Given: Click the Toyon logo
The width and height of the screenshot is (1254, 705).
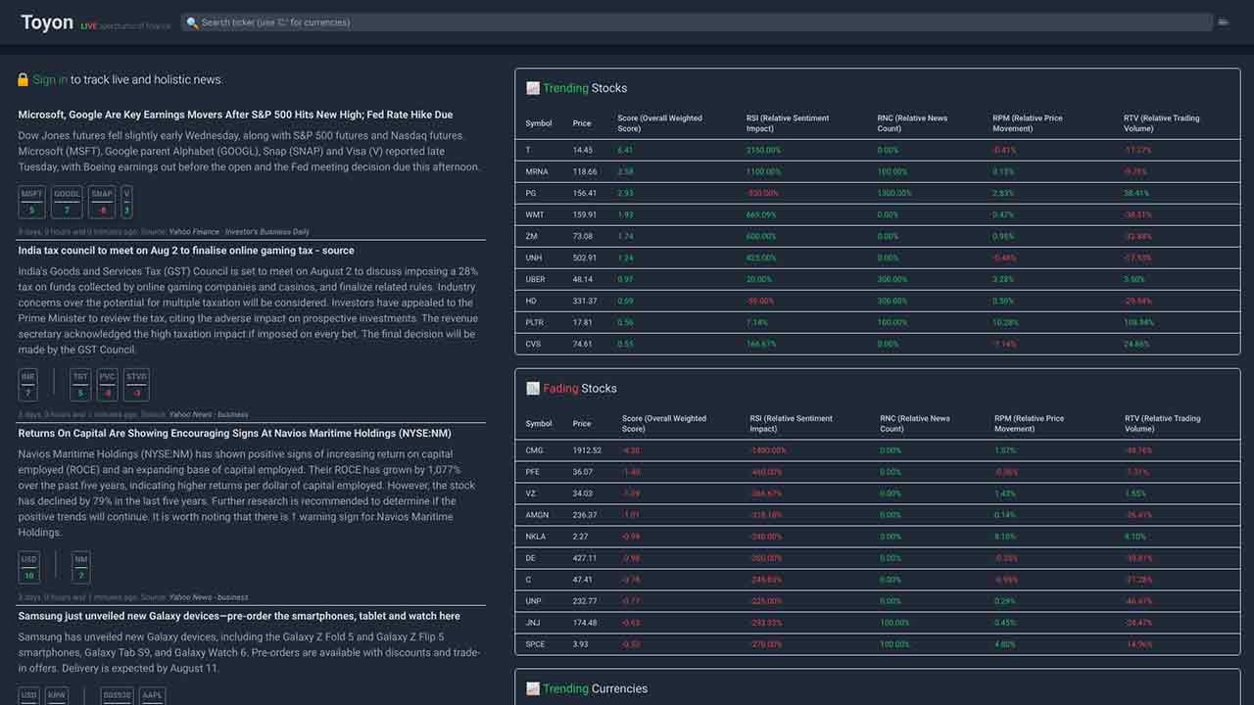Looking at the screenshot, I should 47,22.
